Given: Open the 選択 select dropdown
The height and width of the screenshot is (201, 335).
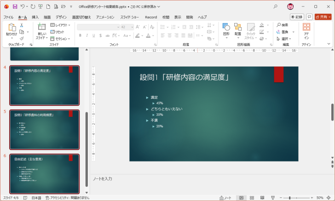Looking at the screenshot, I should (284, 39).
